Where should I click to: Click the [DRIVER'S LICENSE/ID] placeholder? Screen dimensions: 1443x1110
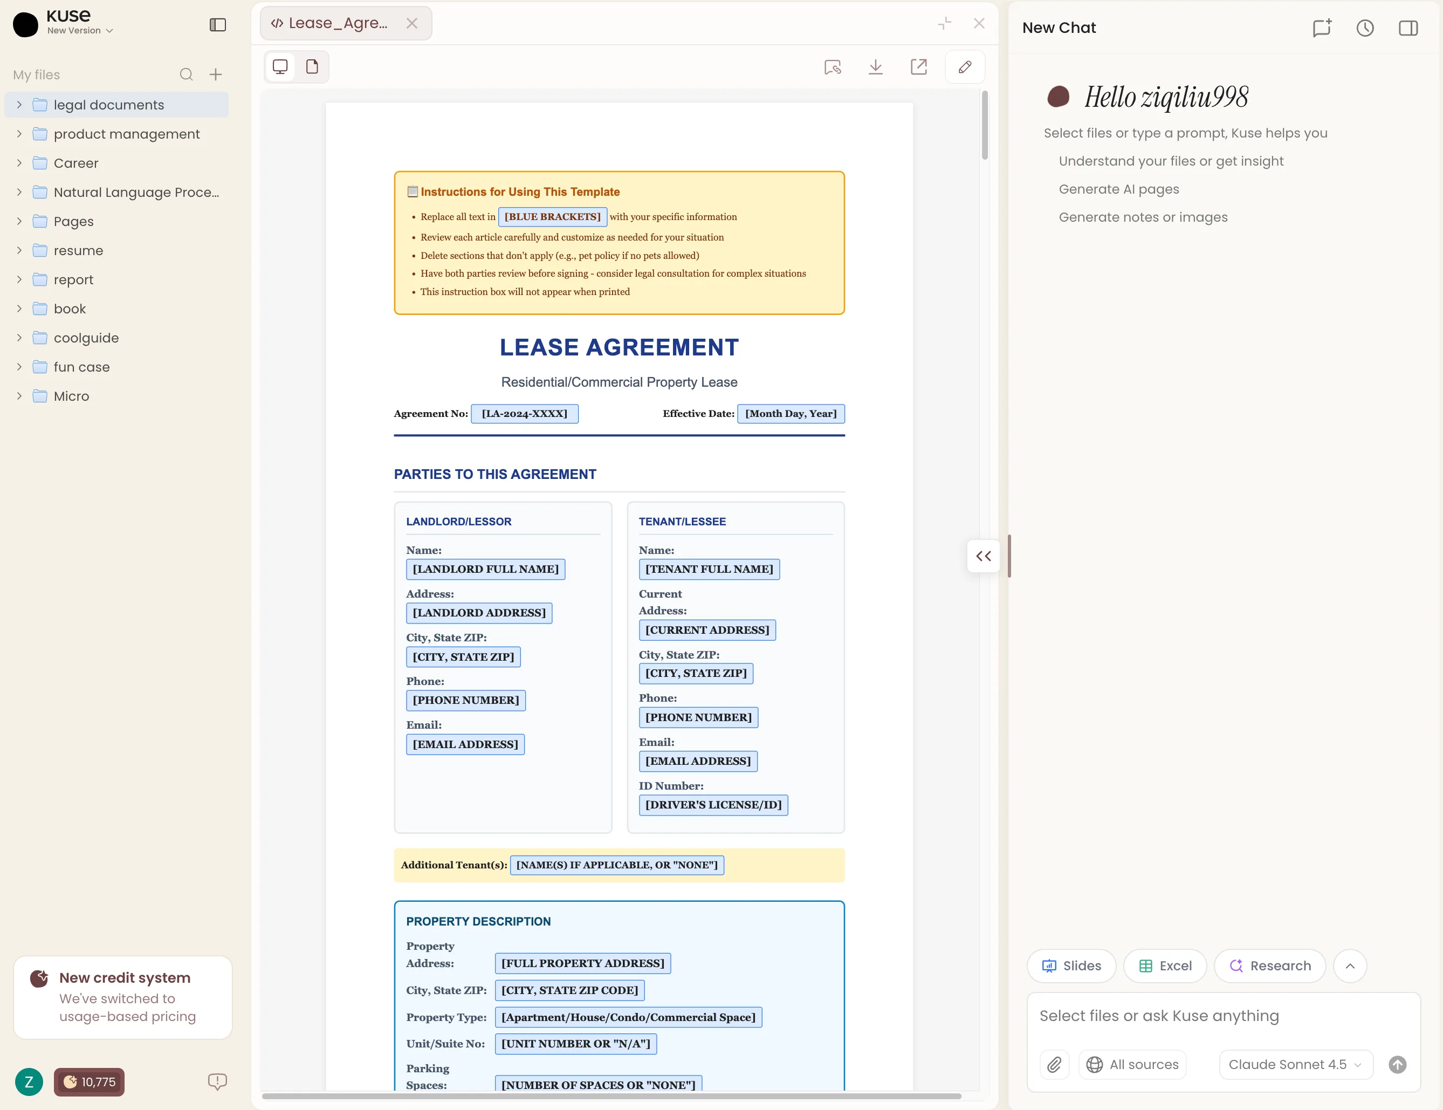(713, 805)
